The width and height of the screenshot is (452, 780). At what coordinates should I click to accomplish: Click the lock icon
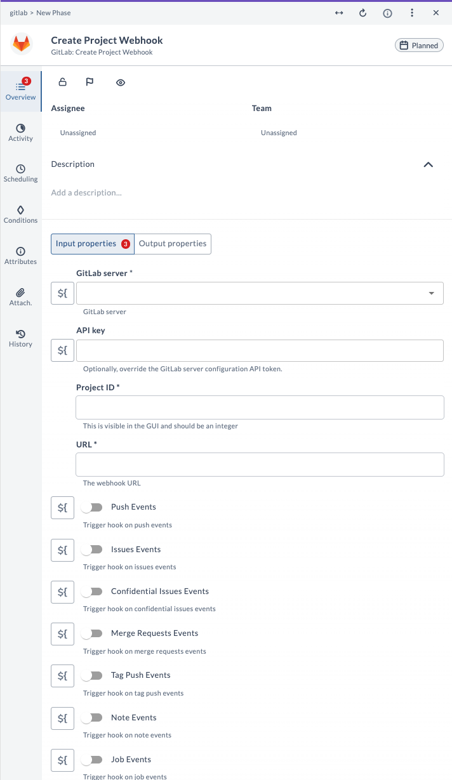click(62, 82)
